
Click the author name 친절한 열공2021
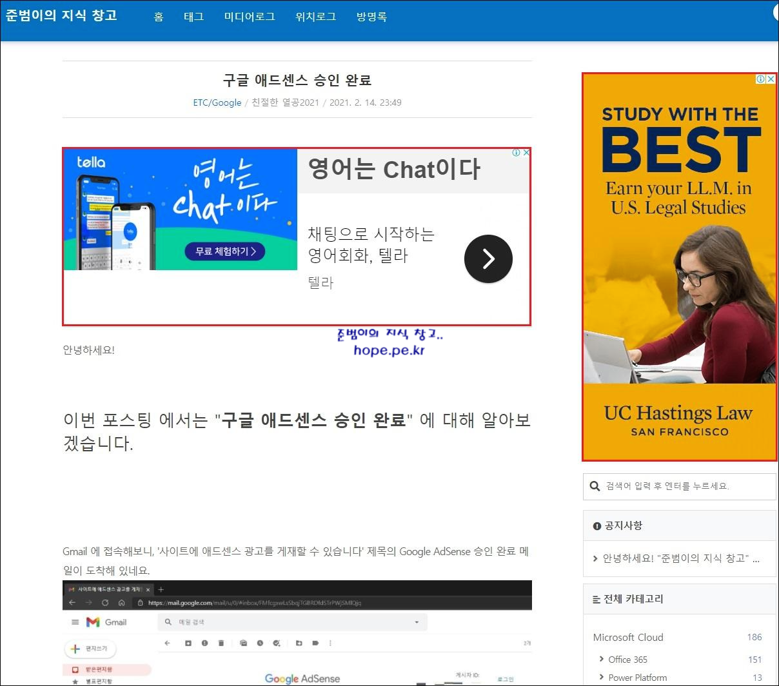(x=285, y=103)
